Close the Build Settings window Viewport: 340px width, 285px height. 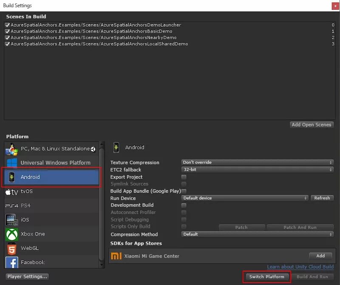(335, 6)
